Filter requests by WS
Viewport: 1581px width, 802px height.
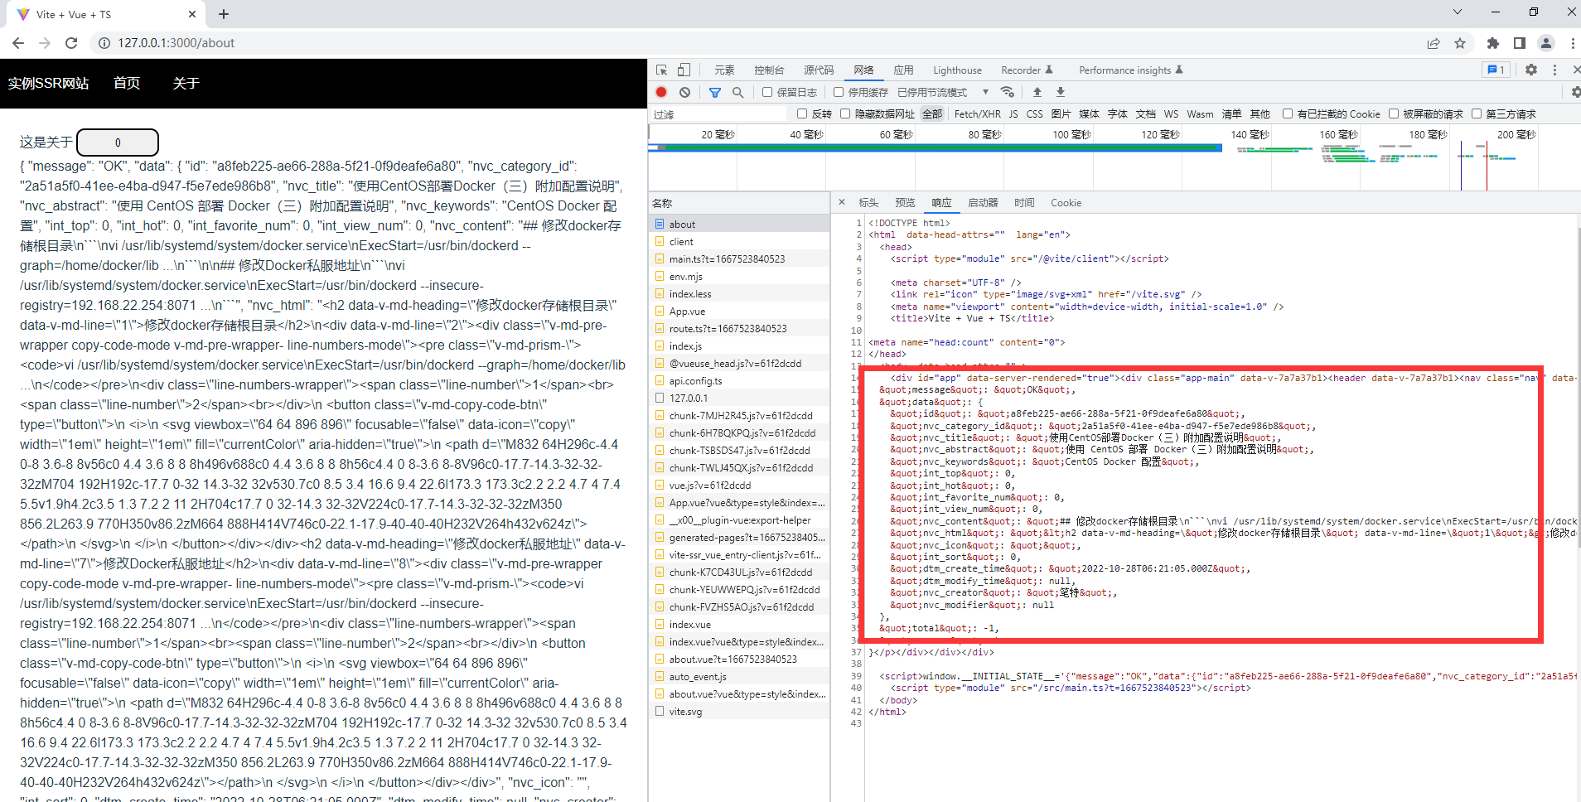click(1170, 114)
